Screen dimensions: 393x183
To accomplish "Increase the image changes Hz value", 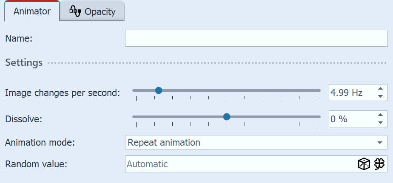I will pyautogui.click(x=380, y=89).
